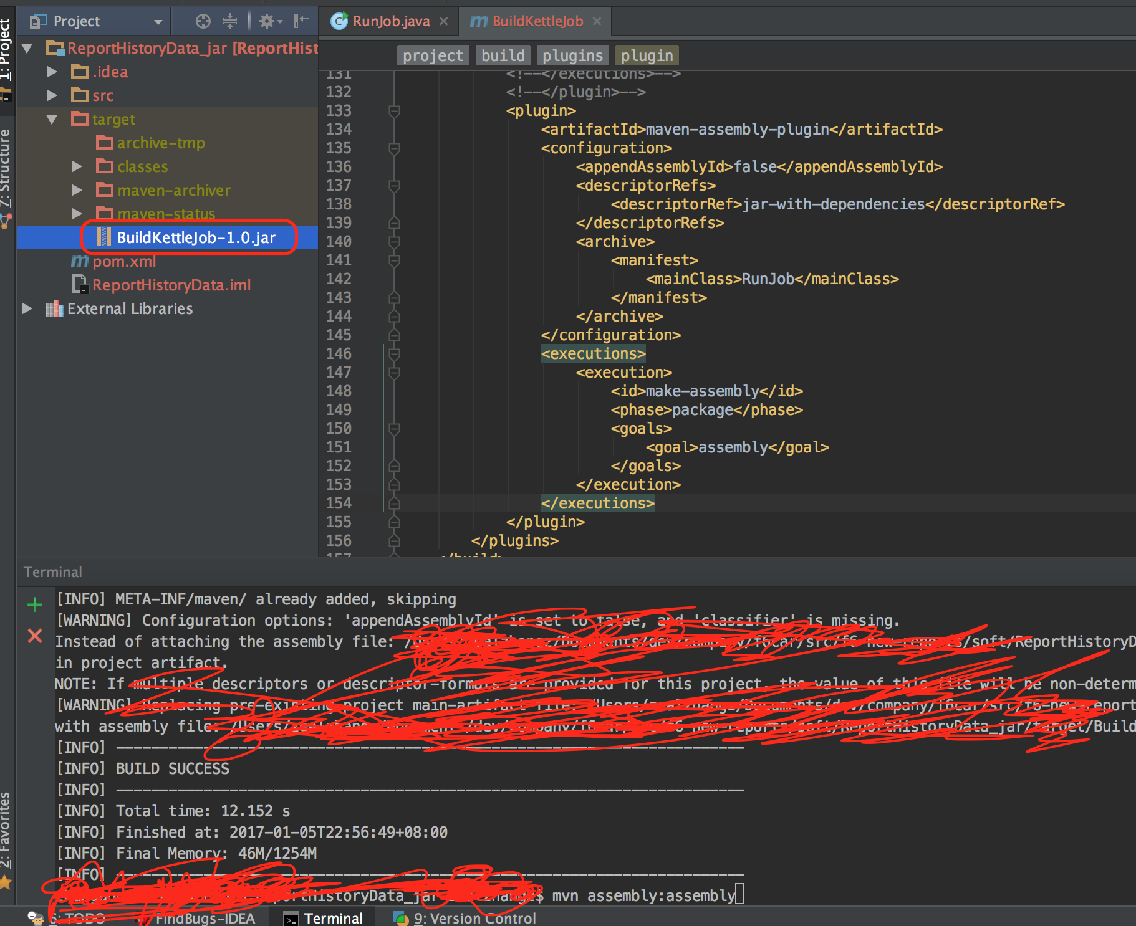The height and width of the screenshot is (926, 1136).
Task: Fold the execution tag at line 147
Action: [x=394, y=373]
